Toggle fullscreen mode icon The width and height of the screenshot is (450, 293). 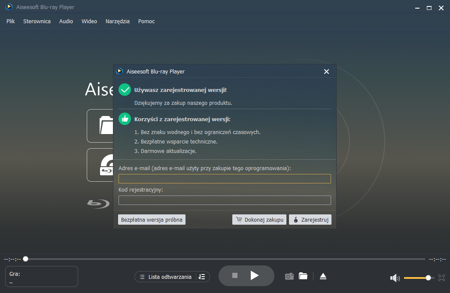[442, 278]
